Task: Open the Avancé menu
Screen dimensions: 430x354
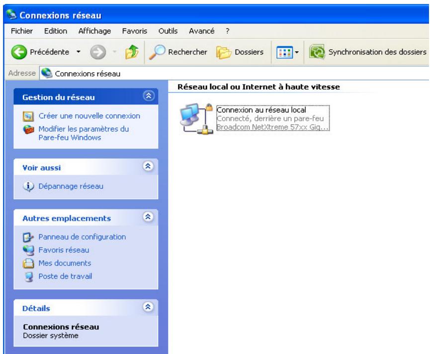Action: coord(201,31)
